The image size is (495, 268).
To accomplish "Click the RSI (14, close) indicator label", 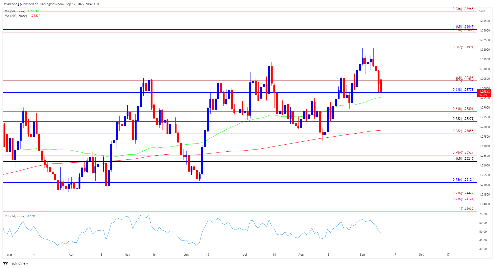I will pos(15,216).
